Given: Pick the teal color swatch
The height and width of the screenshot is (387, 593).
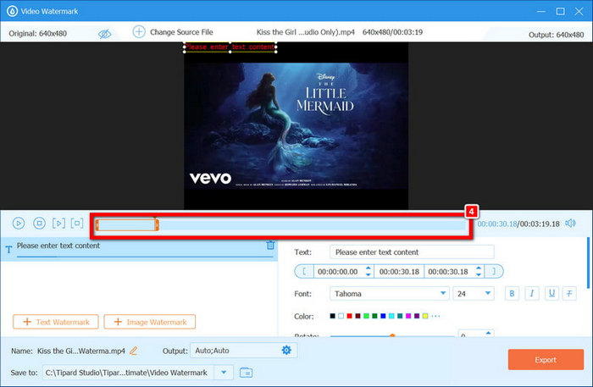Looking at the screenshot, I should coord(400,316).
